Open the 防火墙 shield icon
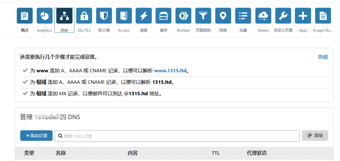Image resolution: width=340 pixels, height=161 pixels. click(x=104, y=16)
